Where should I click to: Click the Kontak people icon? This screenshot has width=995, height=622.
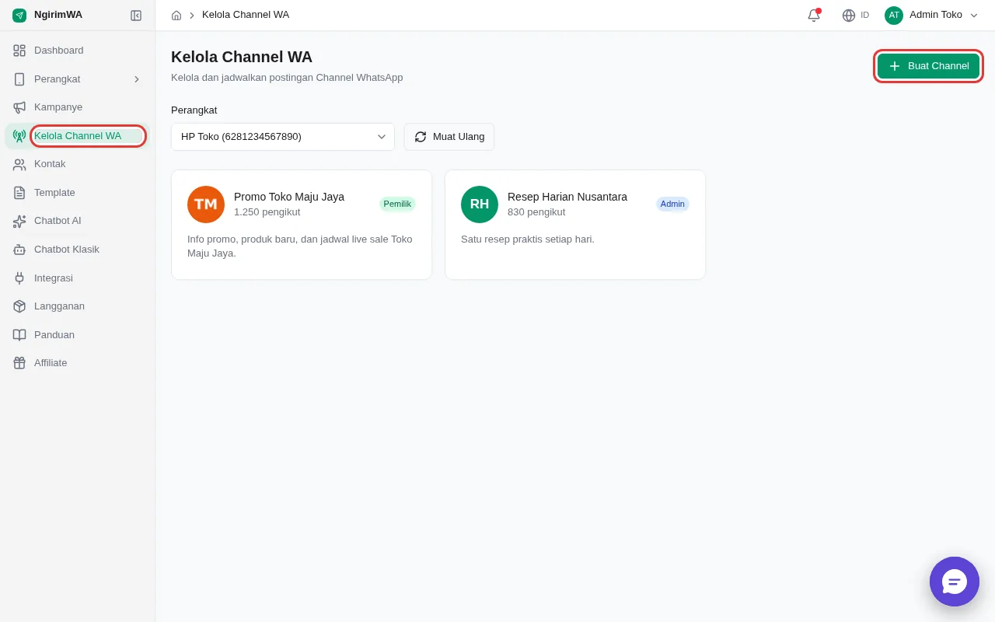pos(19,164)
